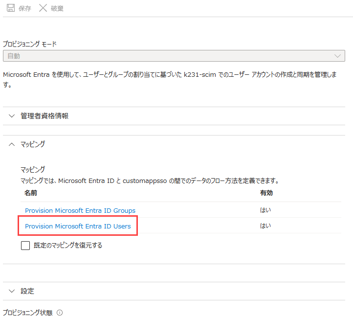Click the マッピング subsection heading text
Image resolution: width=353 pixels, height=317 pixels.
[33, 169]
